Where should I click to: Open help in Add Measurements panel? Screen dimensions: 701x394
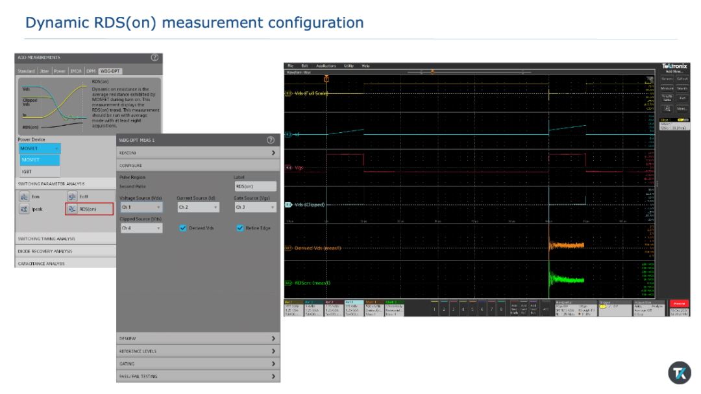(154, 58)
